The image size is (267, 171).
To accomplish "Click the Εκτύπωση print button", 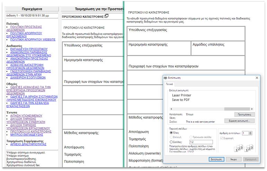I will click(x=216, y=159).
